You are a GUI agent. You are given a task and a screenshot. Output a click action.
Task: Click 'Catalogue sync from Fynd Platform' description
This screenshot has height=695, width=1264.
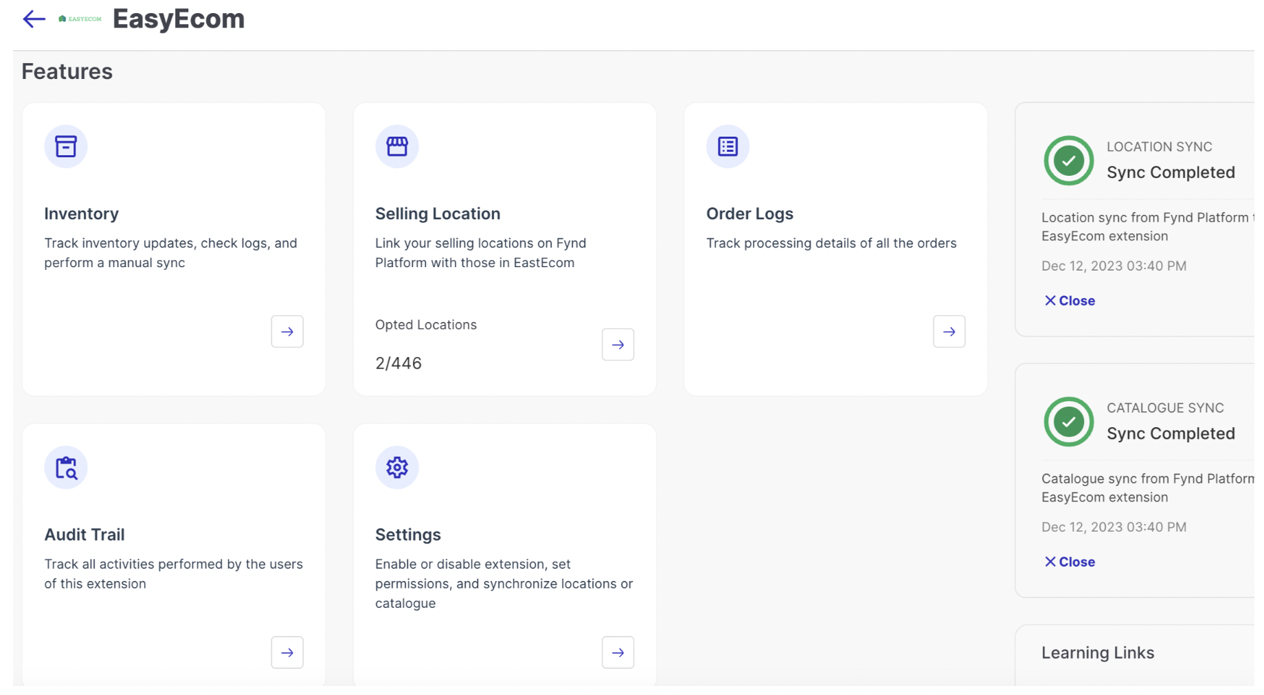[x=1147, y=488]
